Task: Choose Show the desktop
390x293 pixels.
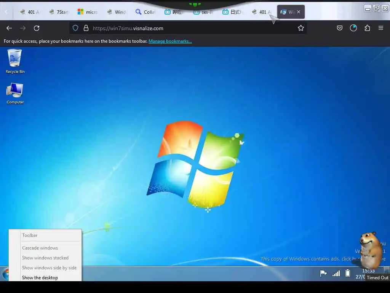Action: click(45, 277)
